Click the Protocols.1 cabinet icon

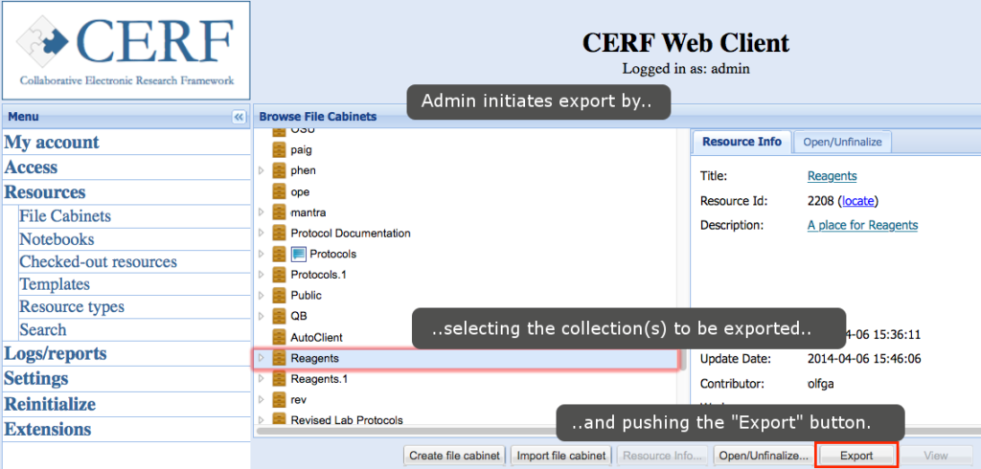279,275
